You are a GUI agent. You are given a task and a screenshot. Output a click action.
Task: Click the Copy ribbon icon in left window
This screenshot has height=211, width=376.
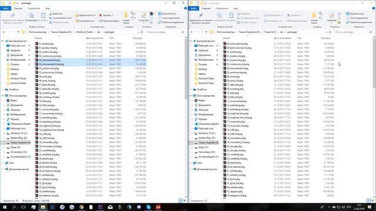point(31,16)
